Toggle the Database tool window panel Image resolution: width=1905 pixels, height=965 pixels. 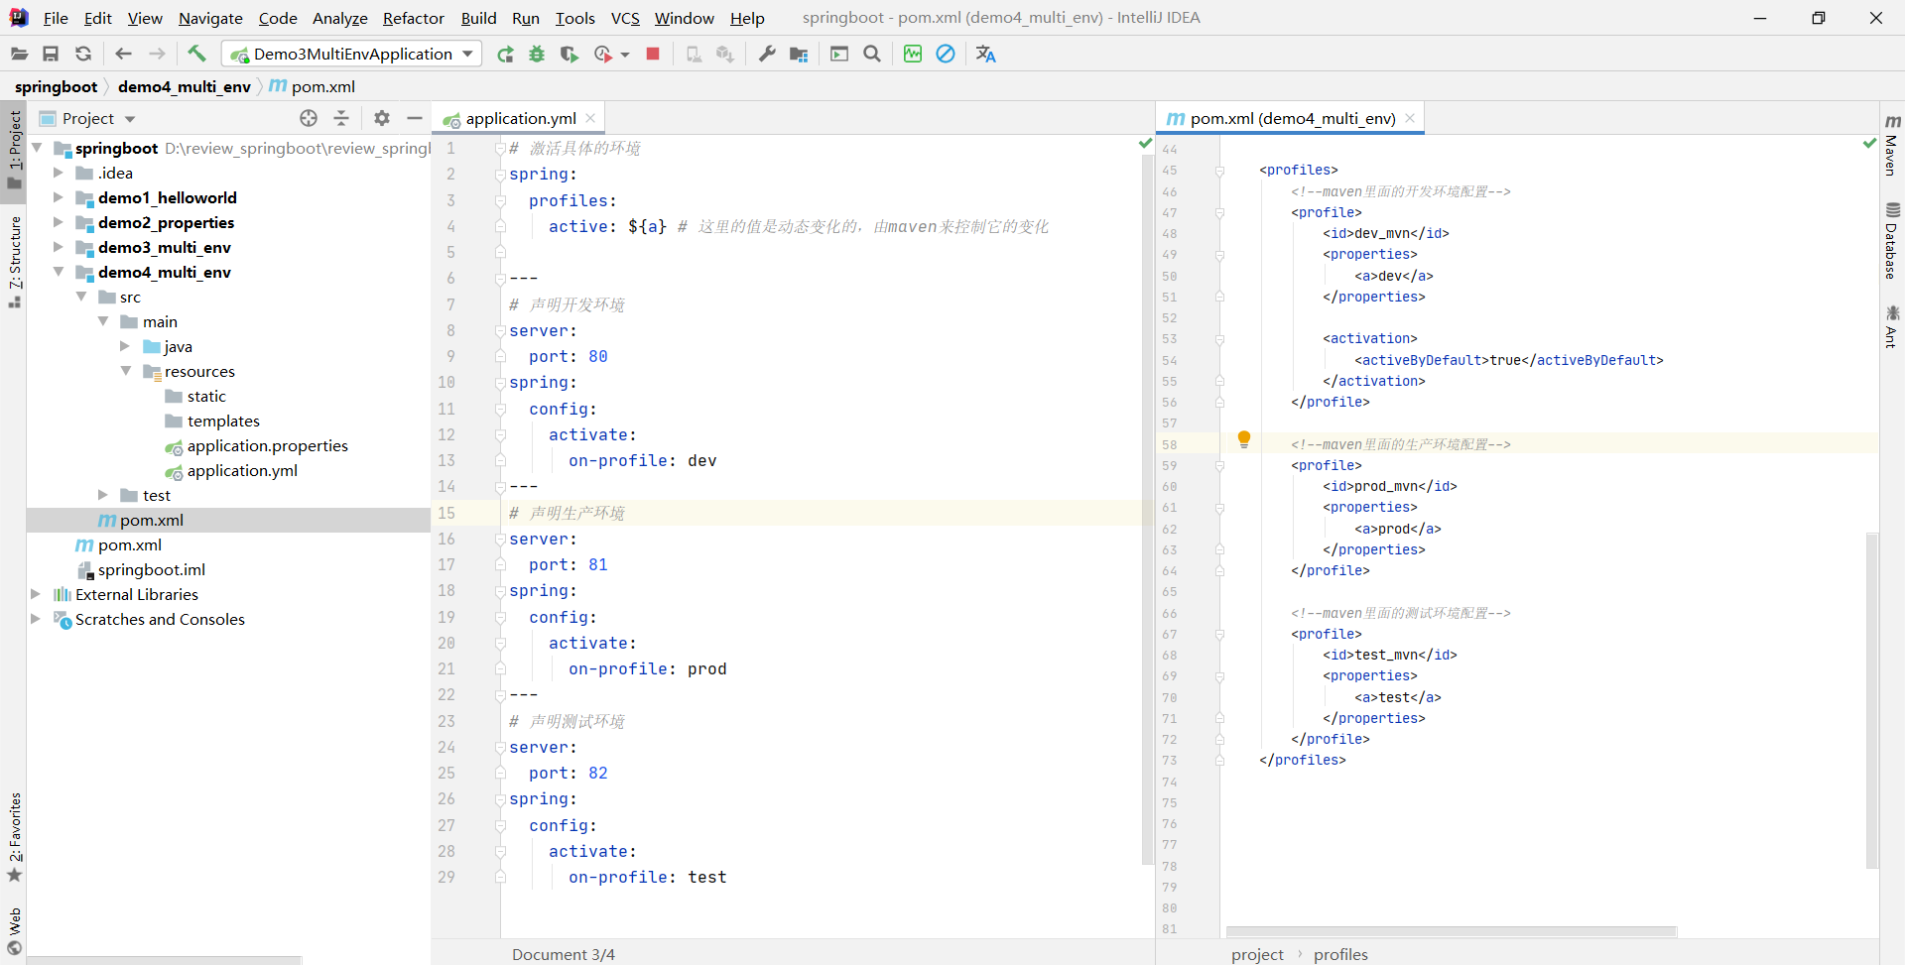tap(1892, 241)
